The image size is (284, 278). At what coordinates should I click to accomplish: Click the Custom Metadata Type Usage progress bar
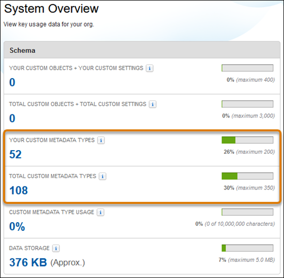coord(247,212)
